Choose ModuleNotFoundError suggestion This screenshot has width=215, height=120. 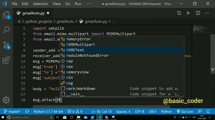(x=122, y=56)
